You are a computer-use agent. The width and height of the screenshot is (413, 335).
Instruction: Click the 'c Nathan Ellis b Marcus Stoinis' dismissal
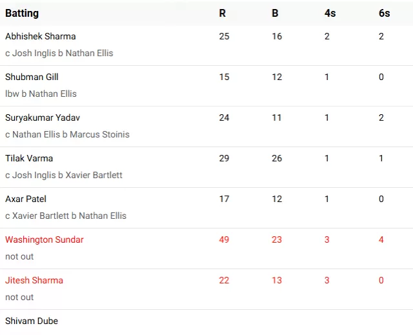click(x=67, y=134)
